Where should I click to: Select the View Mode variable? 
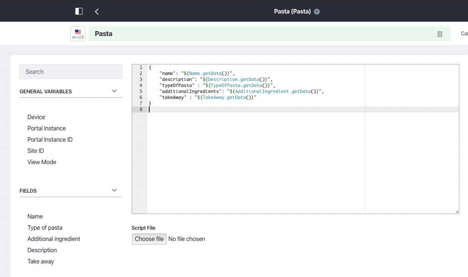click(x=42, y=162)
